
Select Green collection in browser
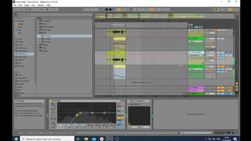(x=20, y=27)
